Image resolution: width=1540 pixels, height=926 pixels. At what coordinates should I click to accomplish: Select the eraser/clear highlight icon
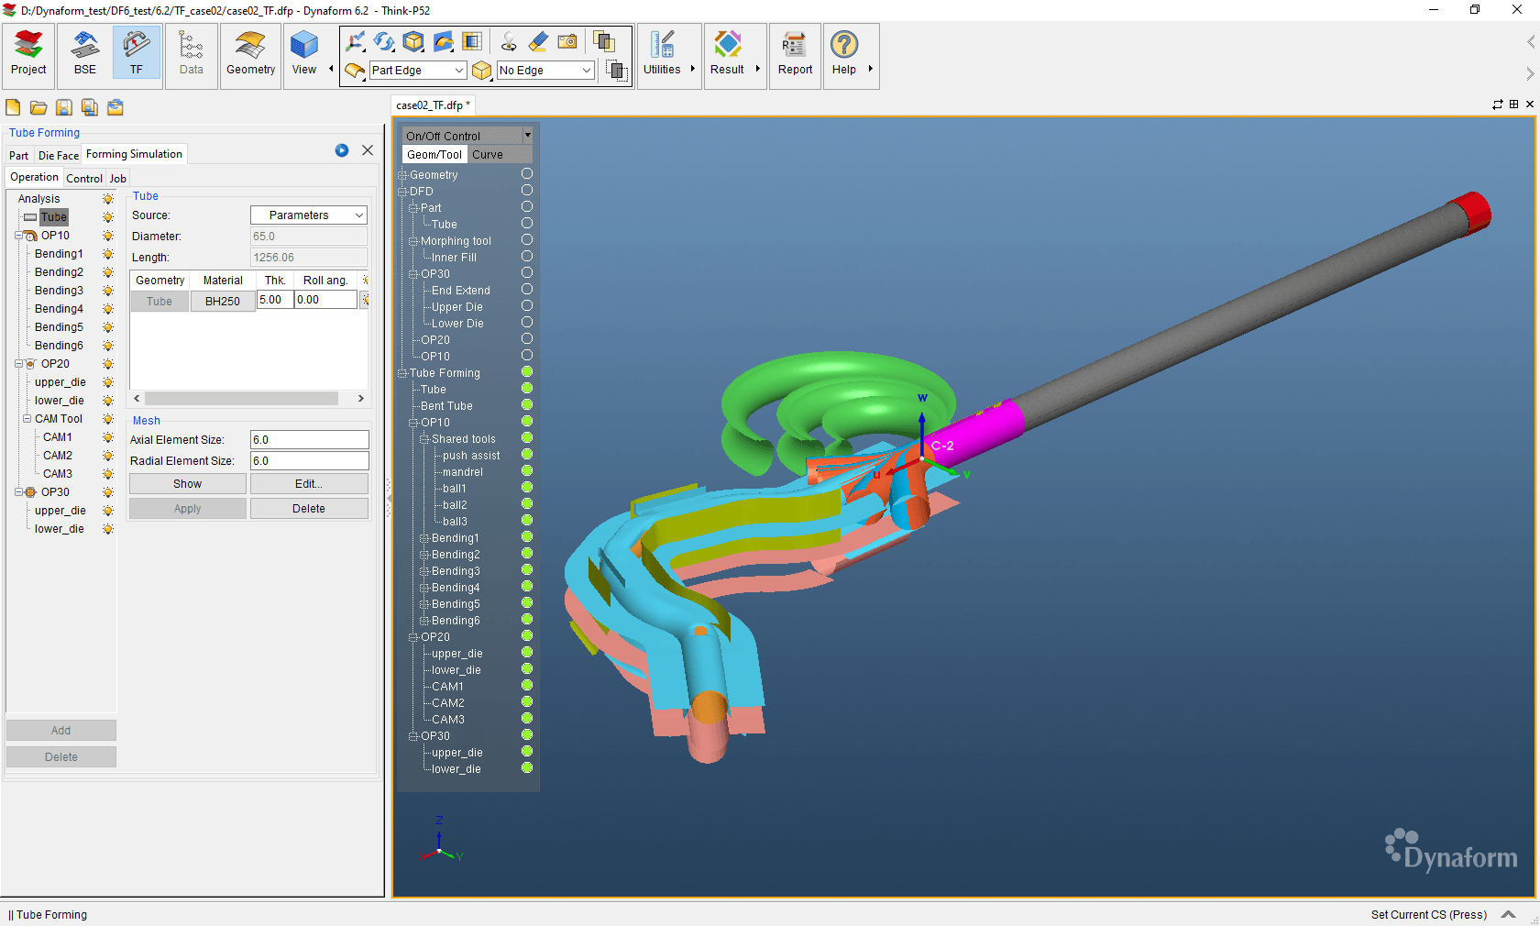point(538,41)
